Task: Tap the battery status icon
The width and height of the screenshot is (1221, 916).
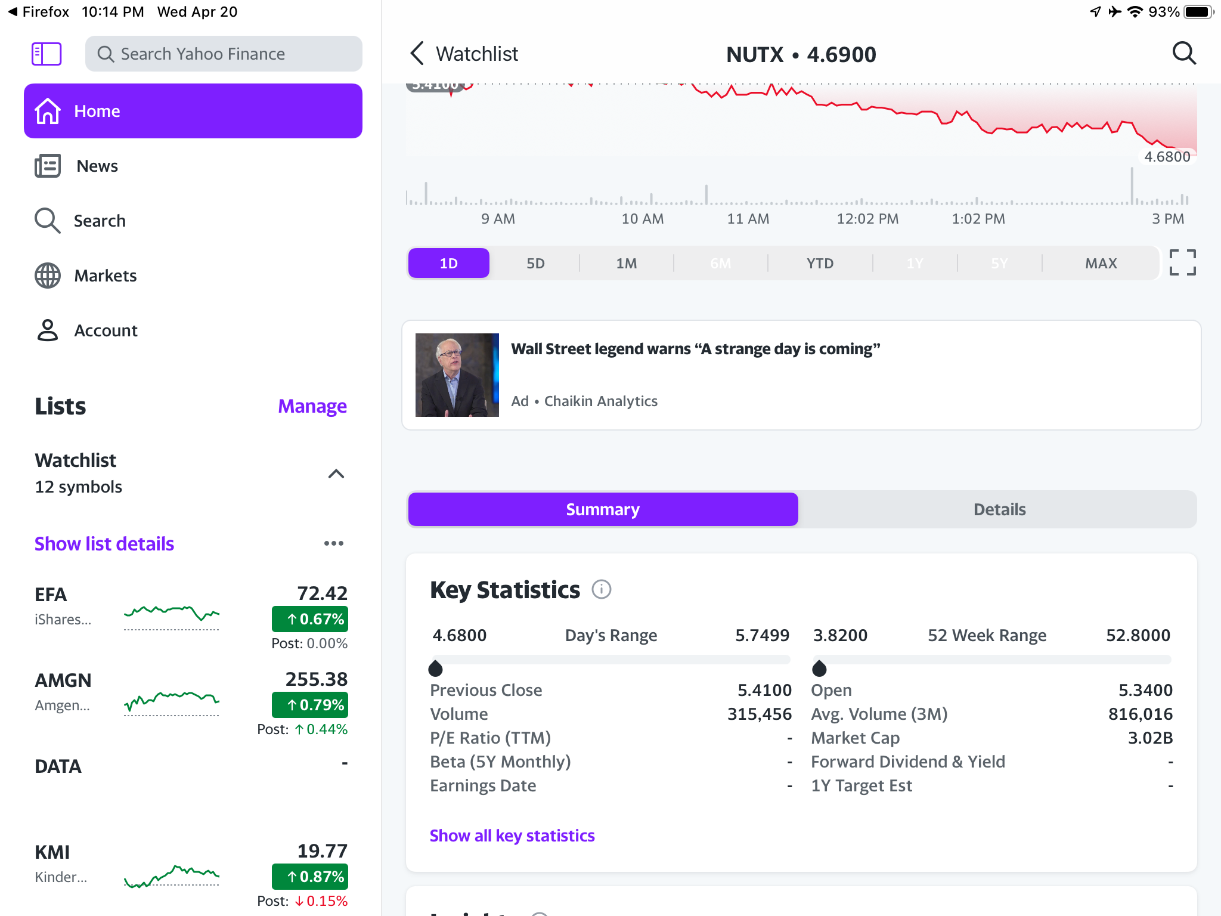Action: coord(1198,12)
